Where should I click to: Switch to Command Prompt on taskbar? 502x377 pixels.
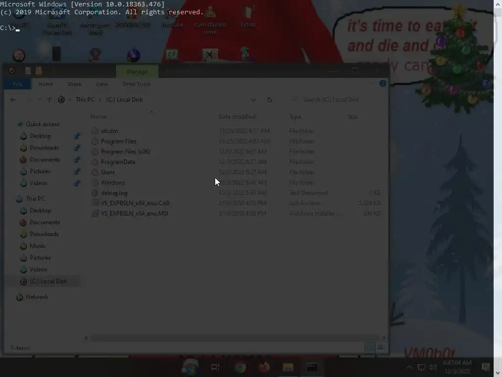pos(312,367)
